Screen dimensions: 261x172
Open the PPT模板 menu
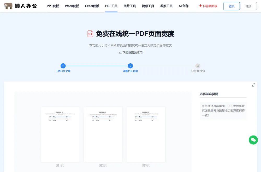53,6
